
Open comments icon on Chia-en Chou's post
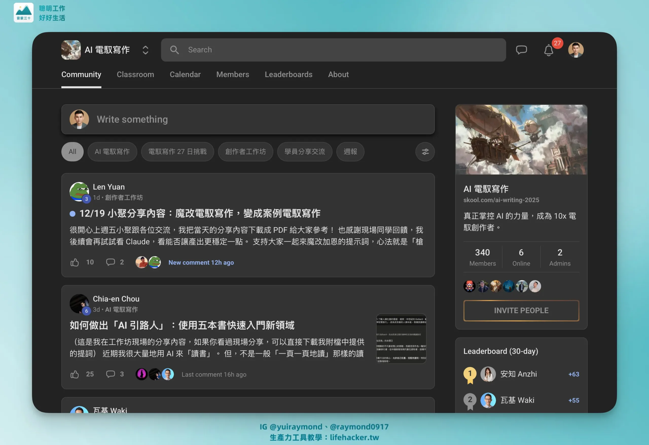click(x=111, y=374)
